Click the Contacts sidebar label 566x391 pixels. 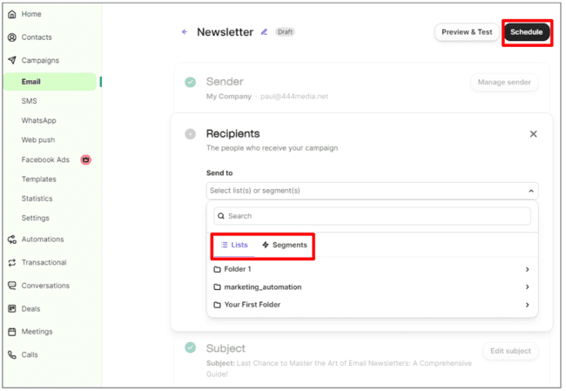coord(37,37)
